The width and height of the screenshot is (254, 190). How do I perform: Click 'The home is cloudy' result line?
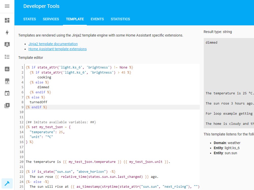pos(230,124)
